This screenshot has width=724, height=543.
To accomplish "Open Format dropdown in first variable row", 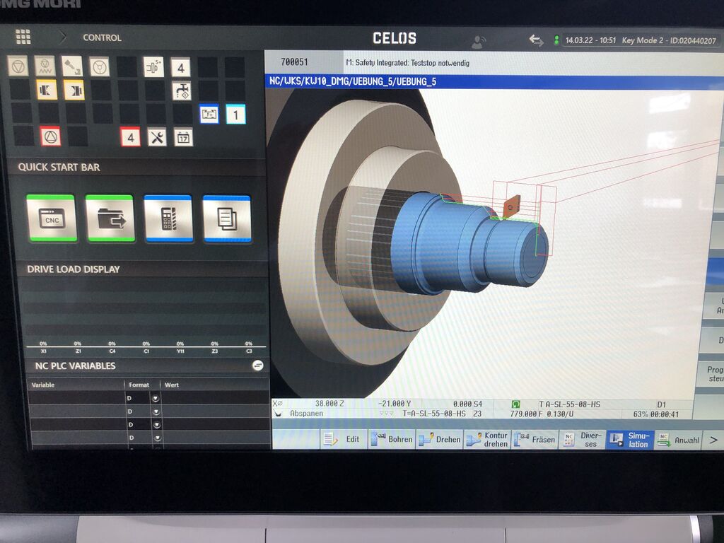I will point(156,398).
